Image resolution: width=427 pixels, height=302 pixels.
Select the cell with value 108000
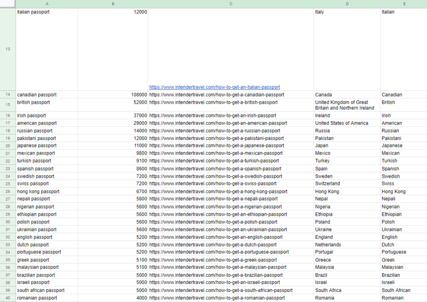click(113, 95)
